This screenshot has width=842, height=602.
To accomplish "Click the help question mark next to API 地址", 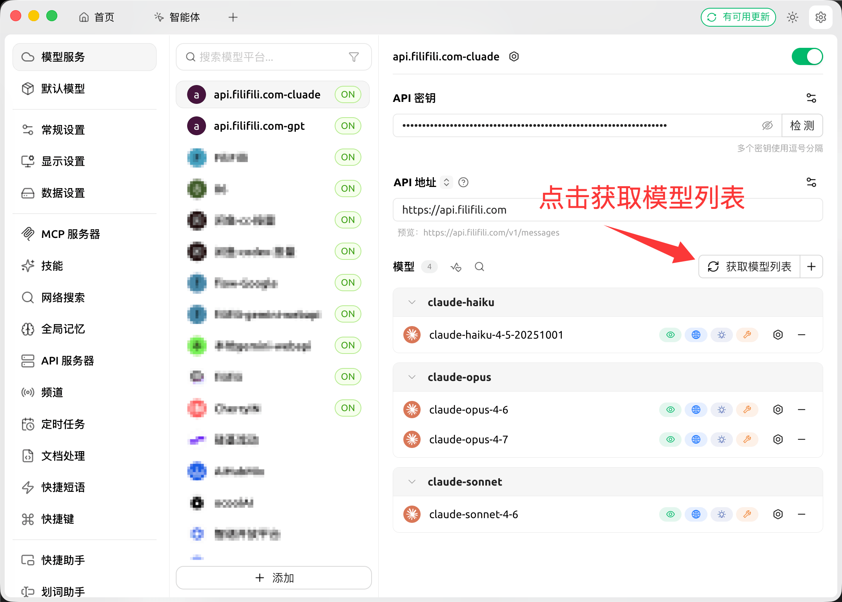I will (x=463, y=182).
